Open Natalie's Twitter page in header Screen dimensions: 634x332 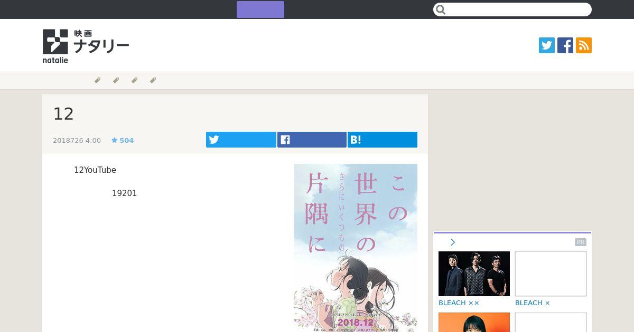click(x=547, y=45)
